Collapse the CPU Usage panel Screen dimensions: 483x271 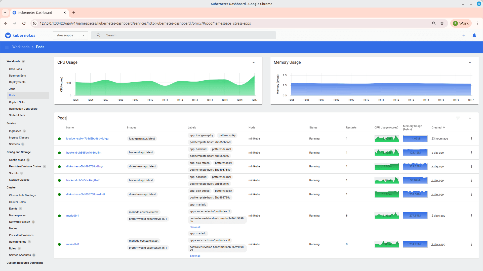pos(254,62)
